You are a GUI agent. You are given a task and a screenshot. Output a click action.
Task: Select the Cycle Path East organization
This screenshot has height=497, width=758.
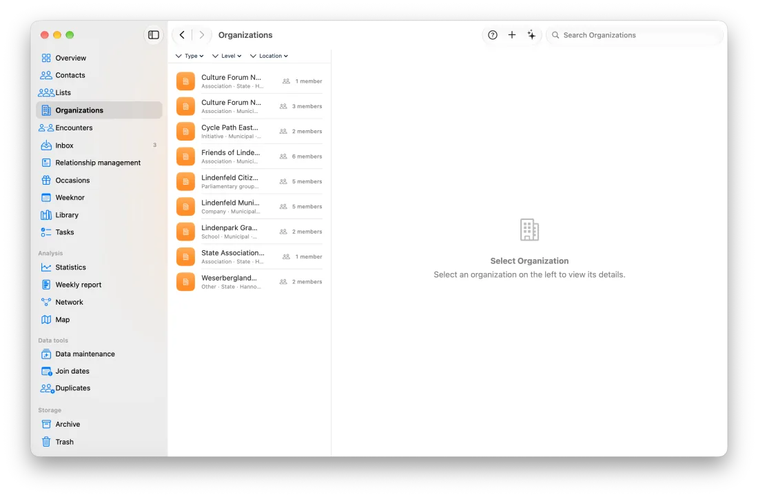[249, 132]
